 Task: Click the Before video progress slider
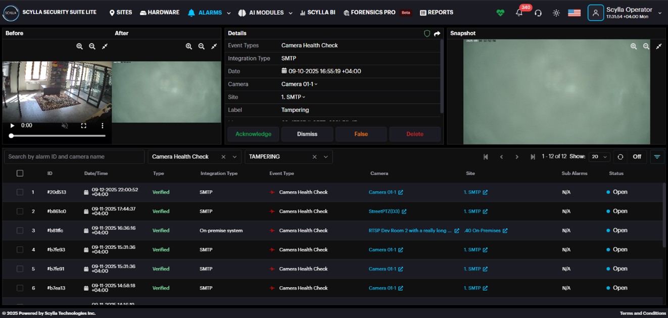[57, 136]
